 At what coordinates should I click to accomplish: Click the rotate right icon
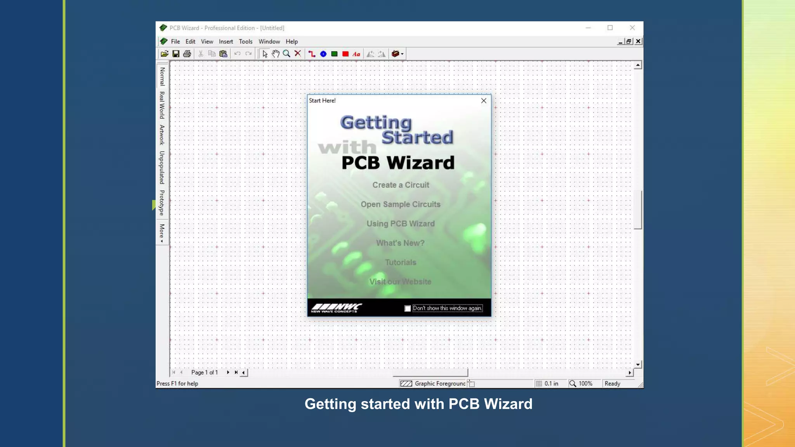(382, 54)
